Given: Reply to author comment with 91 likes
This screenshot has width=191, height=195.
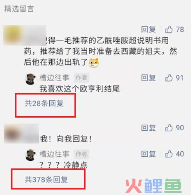Looking at the screenshot, I should click(x=148, y=78).
